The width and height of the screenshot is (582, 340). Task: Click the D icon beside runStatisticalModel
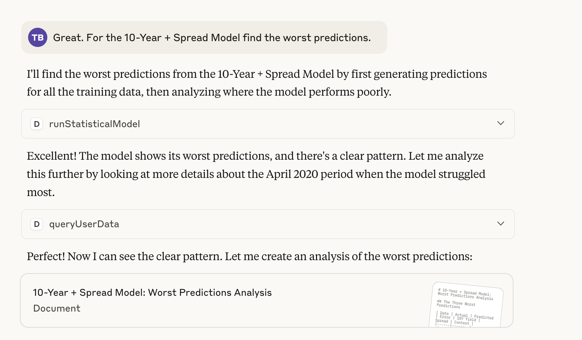(37, 124)
